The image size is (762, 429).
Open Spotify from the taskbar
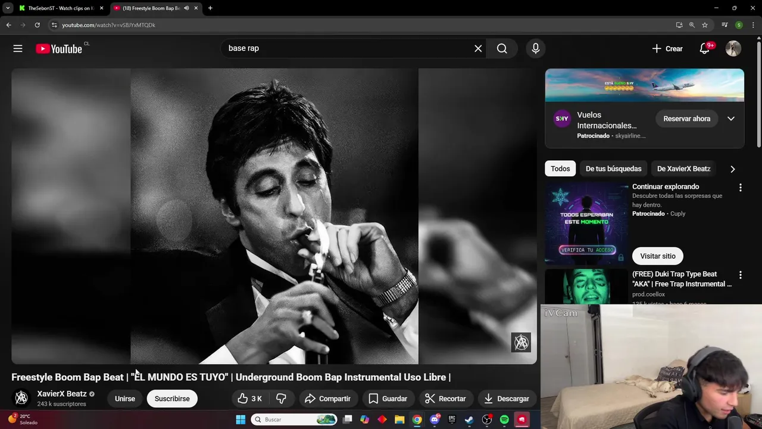pyautogui.click(x=504, y=419)
